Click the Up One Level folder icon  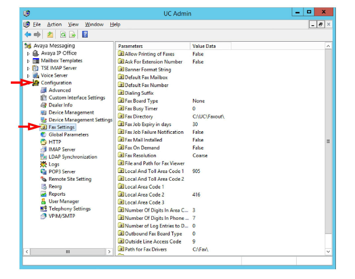coord(50,34)
